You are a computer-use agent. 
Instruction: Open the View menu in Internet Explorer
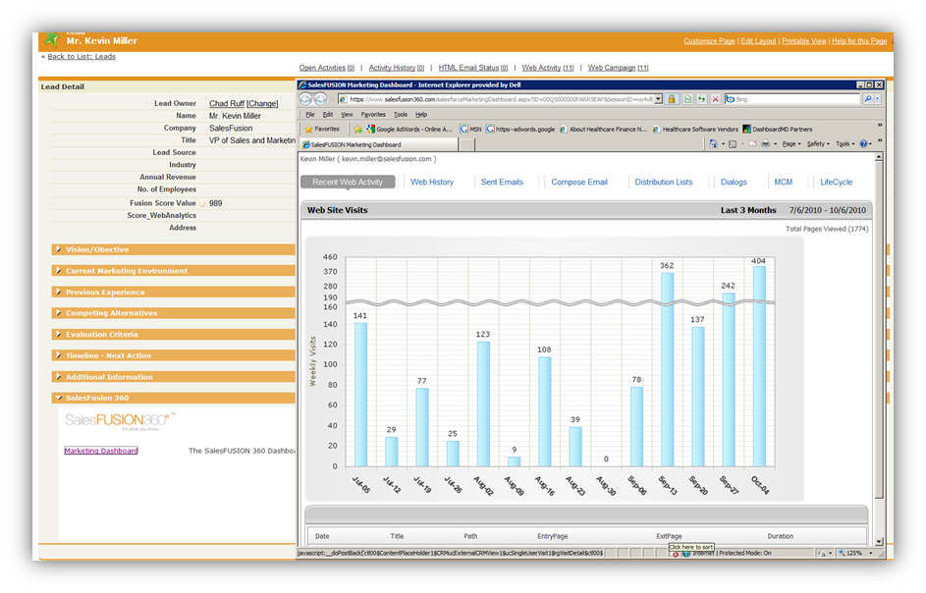[347, 115]
